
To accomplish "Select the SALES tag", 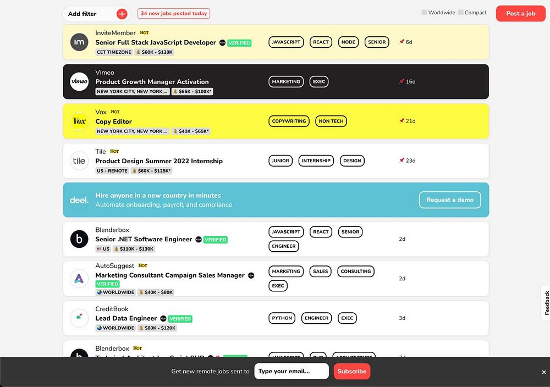I will coord(320,272).
